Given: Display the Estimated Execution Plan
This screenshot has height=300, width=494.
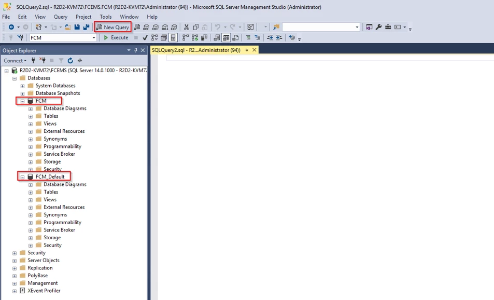Looking at the screenshot, I should 154,37.
